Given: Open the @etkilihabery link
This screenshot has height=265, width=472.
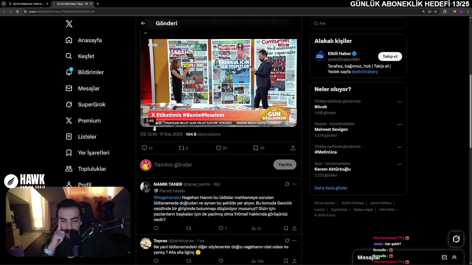Looking at the screenshot, I should pyautogui.click(x=365, y=72).
